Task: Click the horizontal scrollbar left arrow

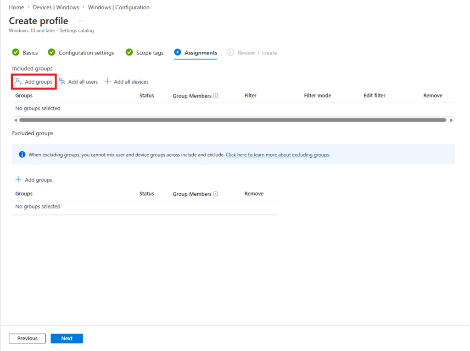Action: click(16, 120)
